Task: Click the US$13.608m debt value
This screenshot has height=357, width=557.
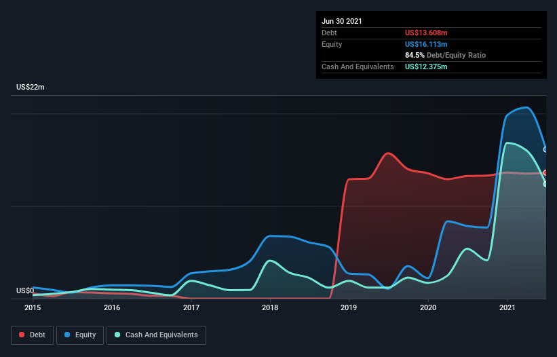Action: tap(426, 33)
